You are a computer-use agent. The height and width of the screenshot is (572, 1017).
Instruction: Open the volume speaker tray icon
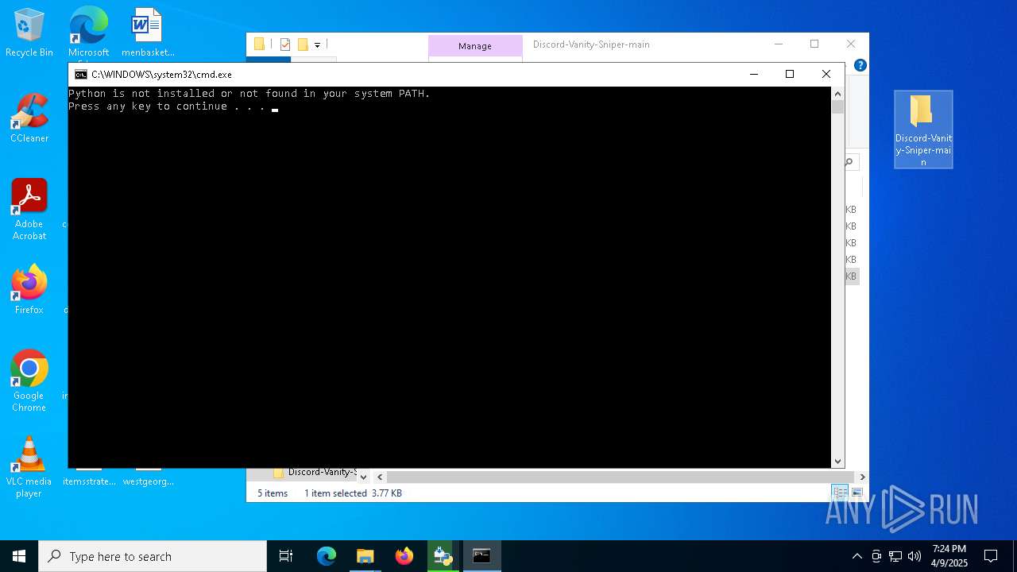[x=915, y=556]
